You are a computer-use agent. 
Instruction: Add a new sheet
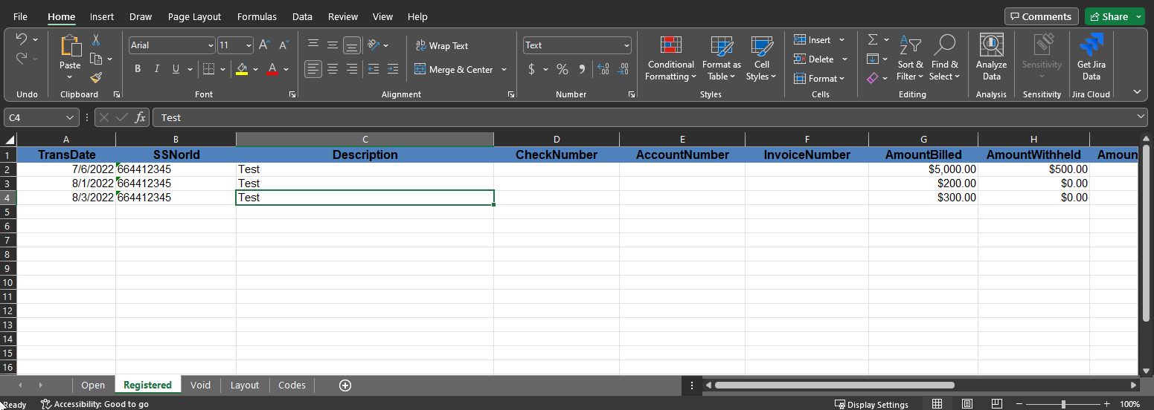(344, 385)
